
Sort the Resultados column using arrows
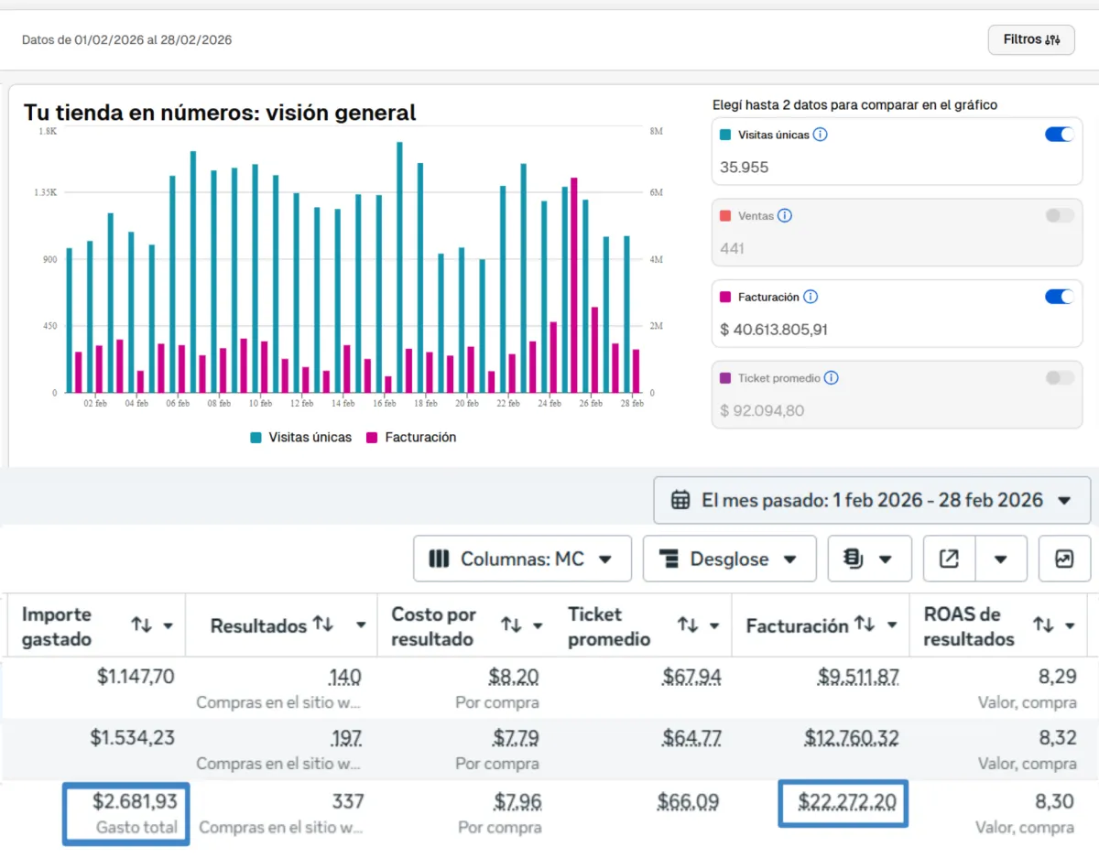point(323,624)
